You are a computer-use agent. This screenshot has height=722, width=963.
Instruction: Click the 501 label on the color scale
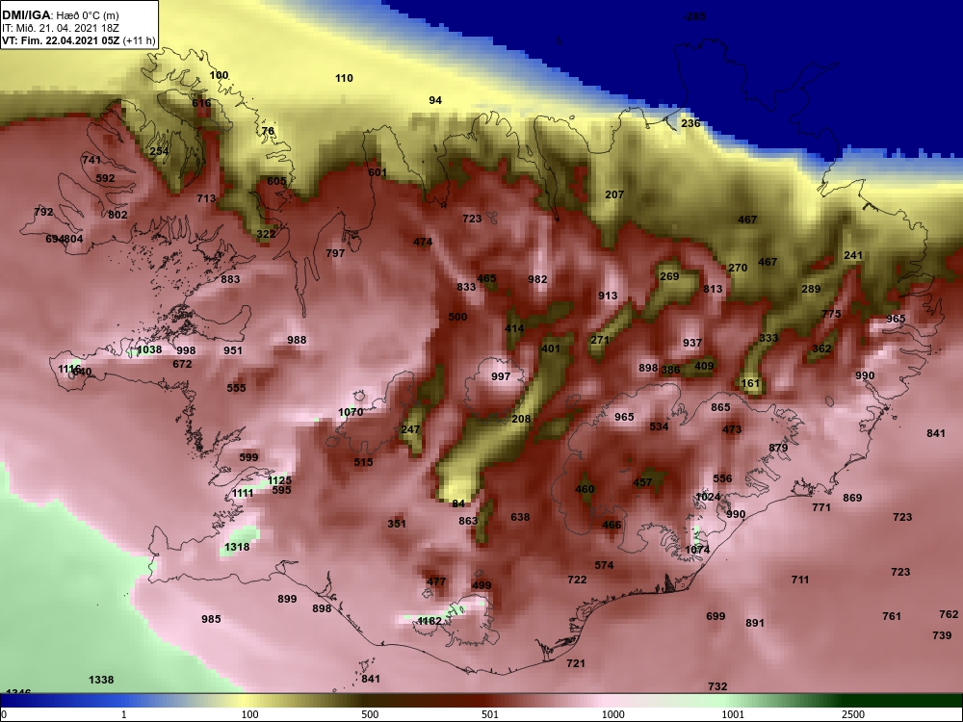pyautogui.click(x=489, y=714)
